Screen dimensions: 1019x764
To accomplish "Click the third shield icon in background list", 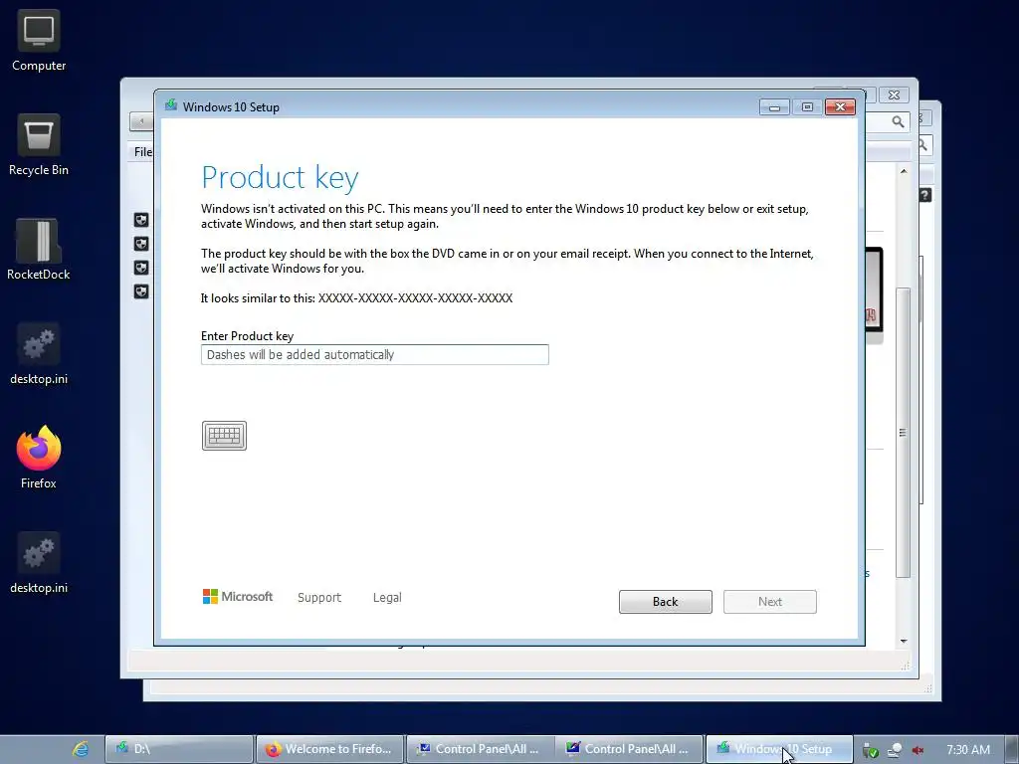I will point(141,268).
